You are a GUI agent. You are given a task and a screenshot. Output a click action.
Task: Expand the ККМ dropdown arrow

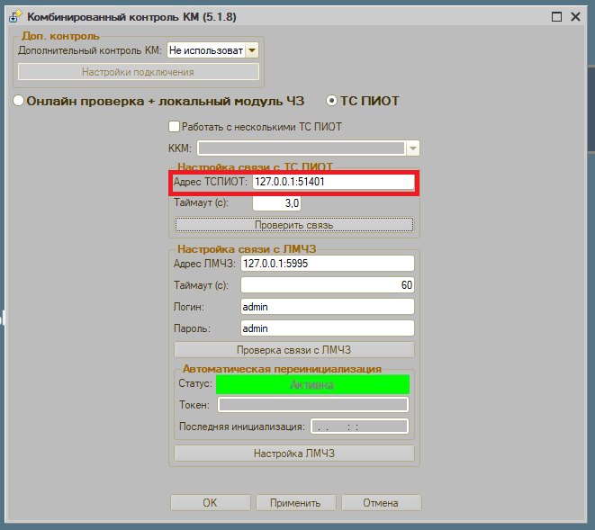click(x=413, y=148)
